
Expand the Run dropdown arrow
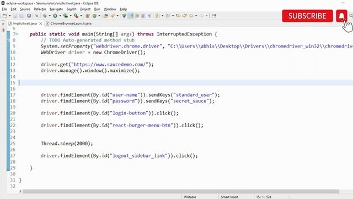(x=60, y=16)
